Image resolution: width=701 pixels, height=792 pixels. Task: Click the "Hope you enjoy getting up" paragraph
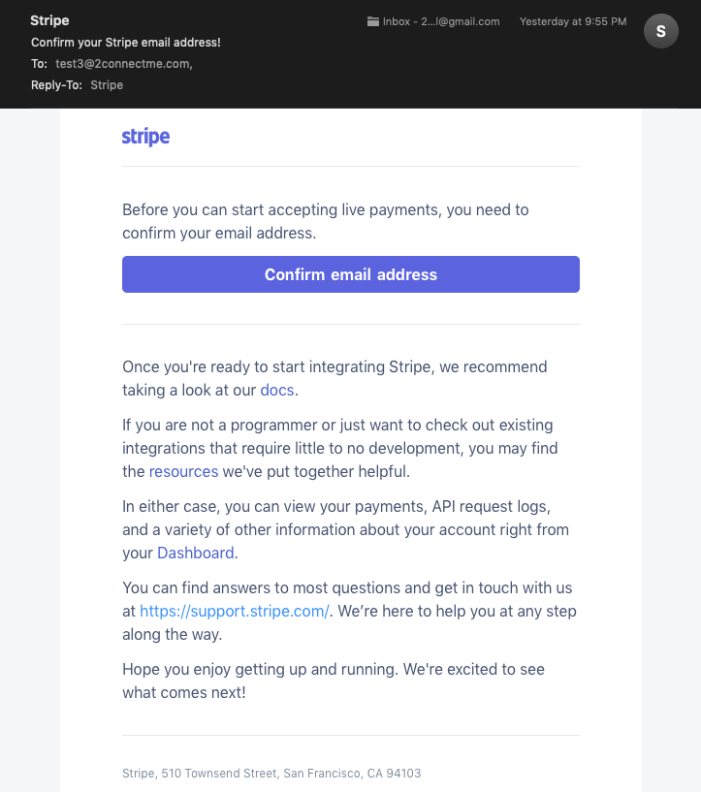[x=334, y=681]
